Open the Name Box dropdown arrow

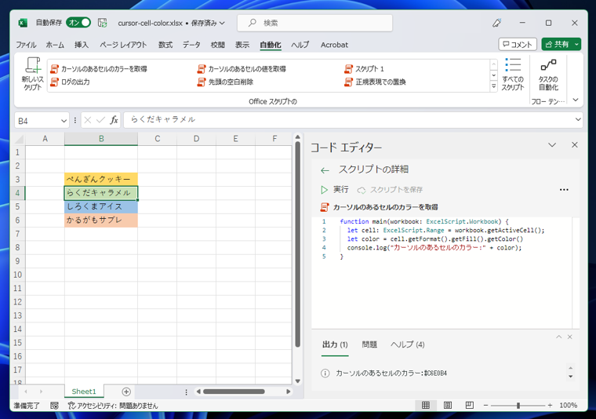point(64,121)
